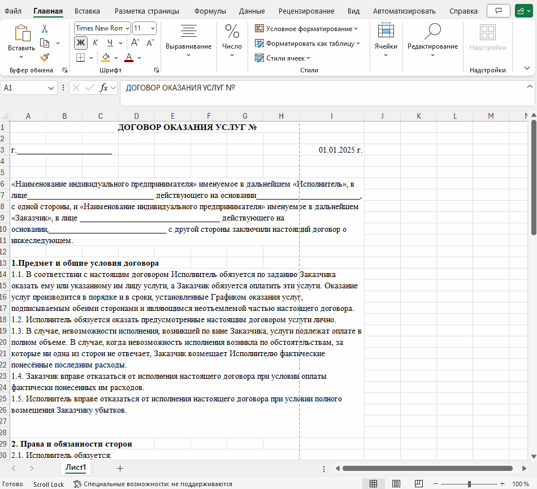Screen dimensions: 537x489
Task: Click the fill color bucket icon
Action: click(106, 57)
